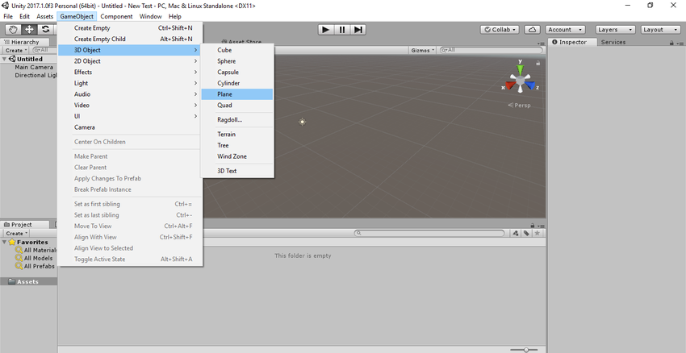Click Save search star icon in Project

tap(538, 233)
